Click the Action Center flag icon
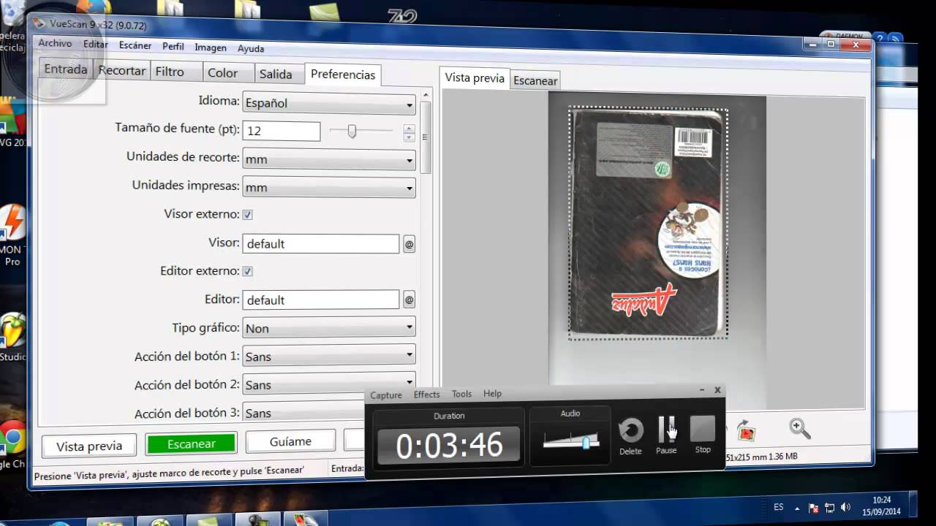Viewport: 936px width, 526px height. [x=814, y=508]
